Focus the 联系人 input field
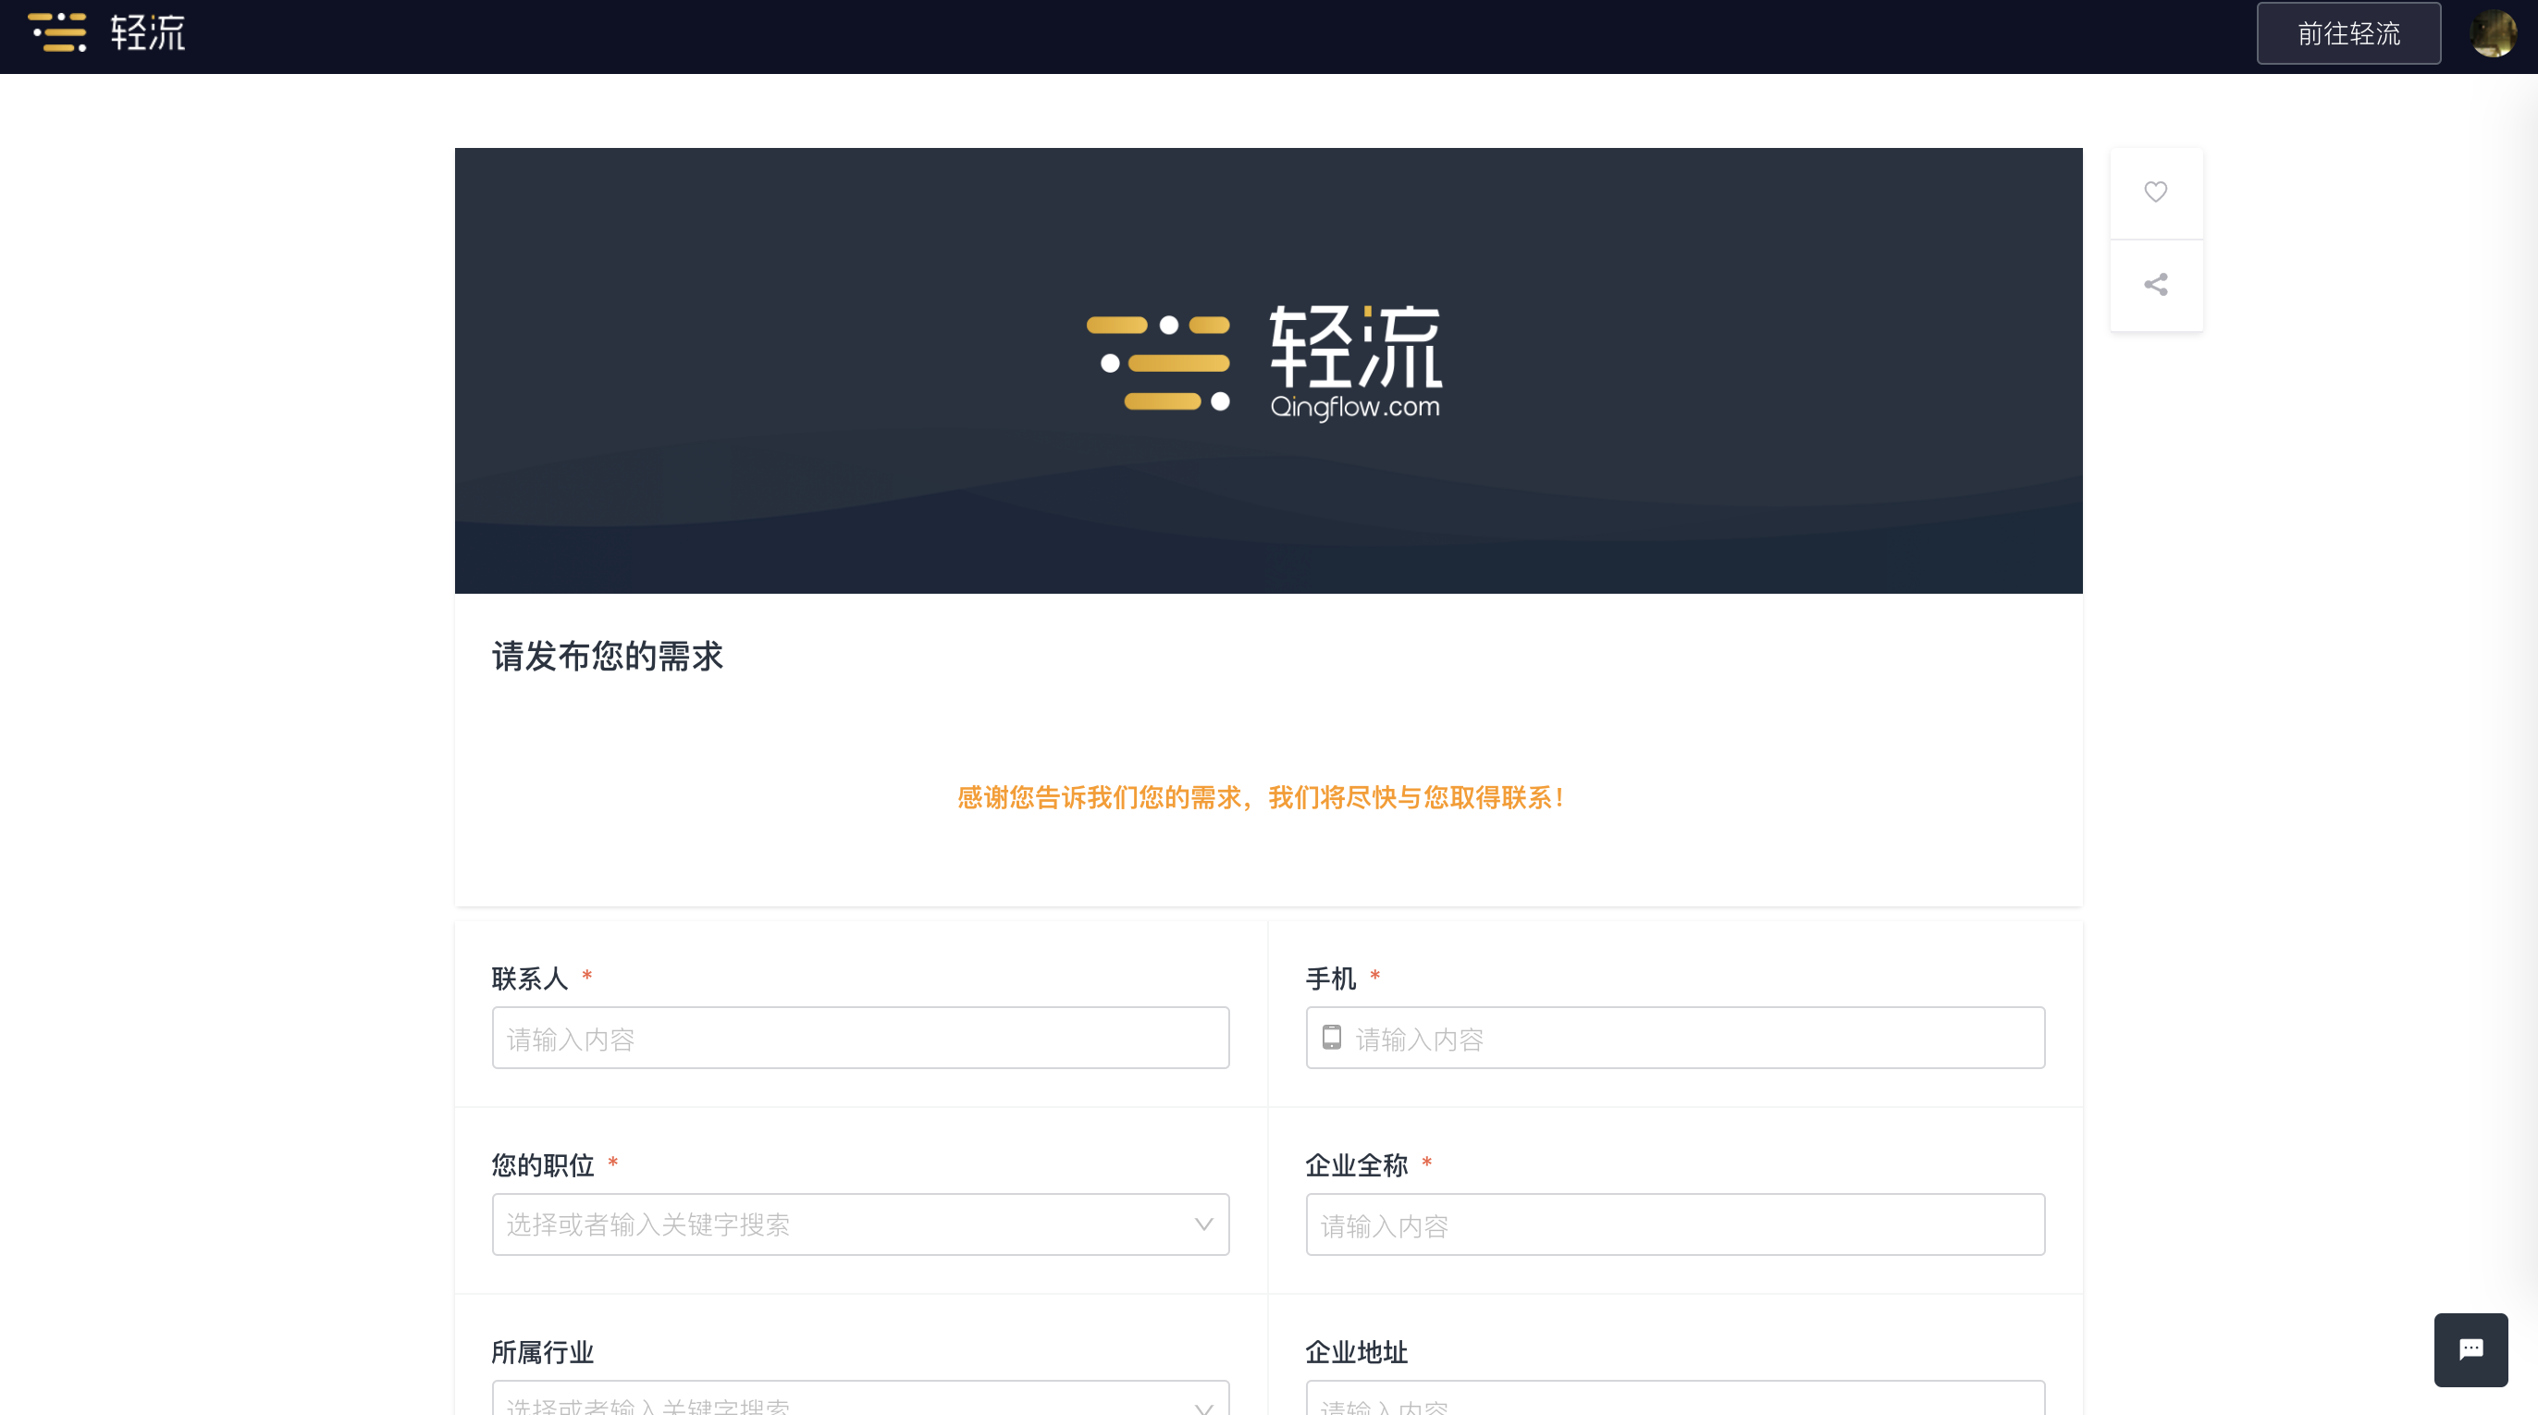The width and height of the screenshot is (2538, 1415). [860, 1038]
